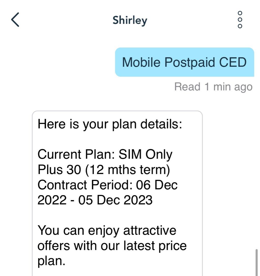Image resolution: width=260 pixels, height=276 pixels.
Task: Click the chat scrollbar thumb
Action: click(256, 262)
